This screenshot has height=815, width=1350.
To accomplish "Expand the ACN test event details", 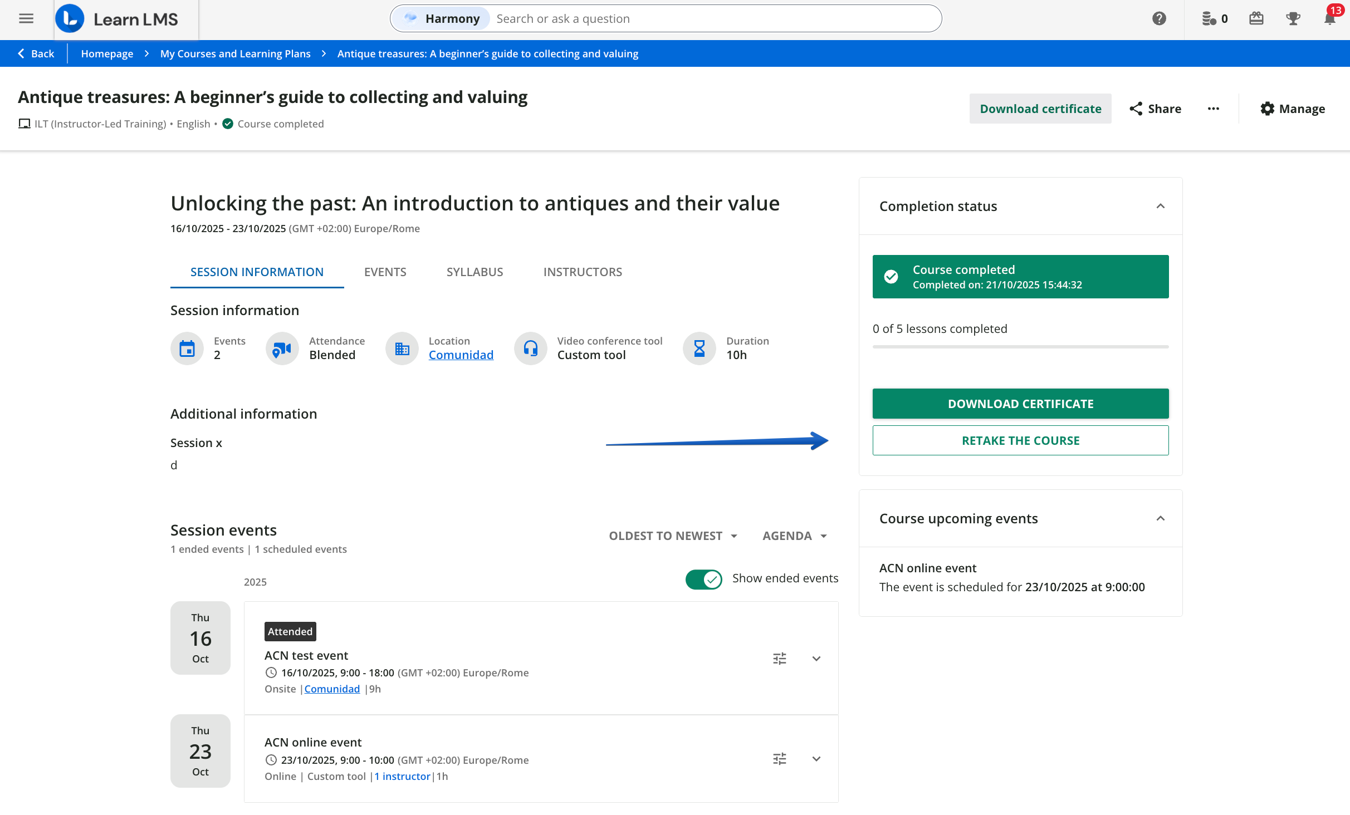I will 816,659.
